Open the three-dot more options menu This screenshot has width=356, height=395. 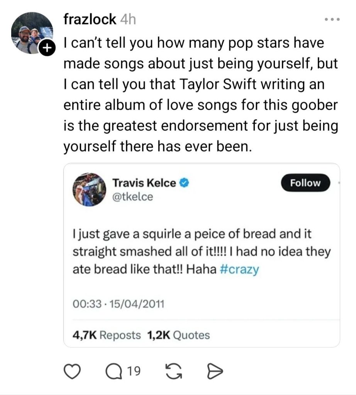[x=332, y=19]
